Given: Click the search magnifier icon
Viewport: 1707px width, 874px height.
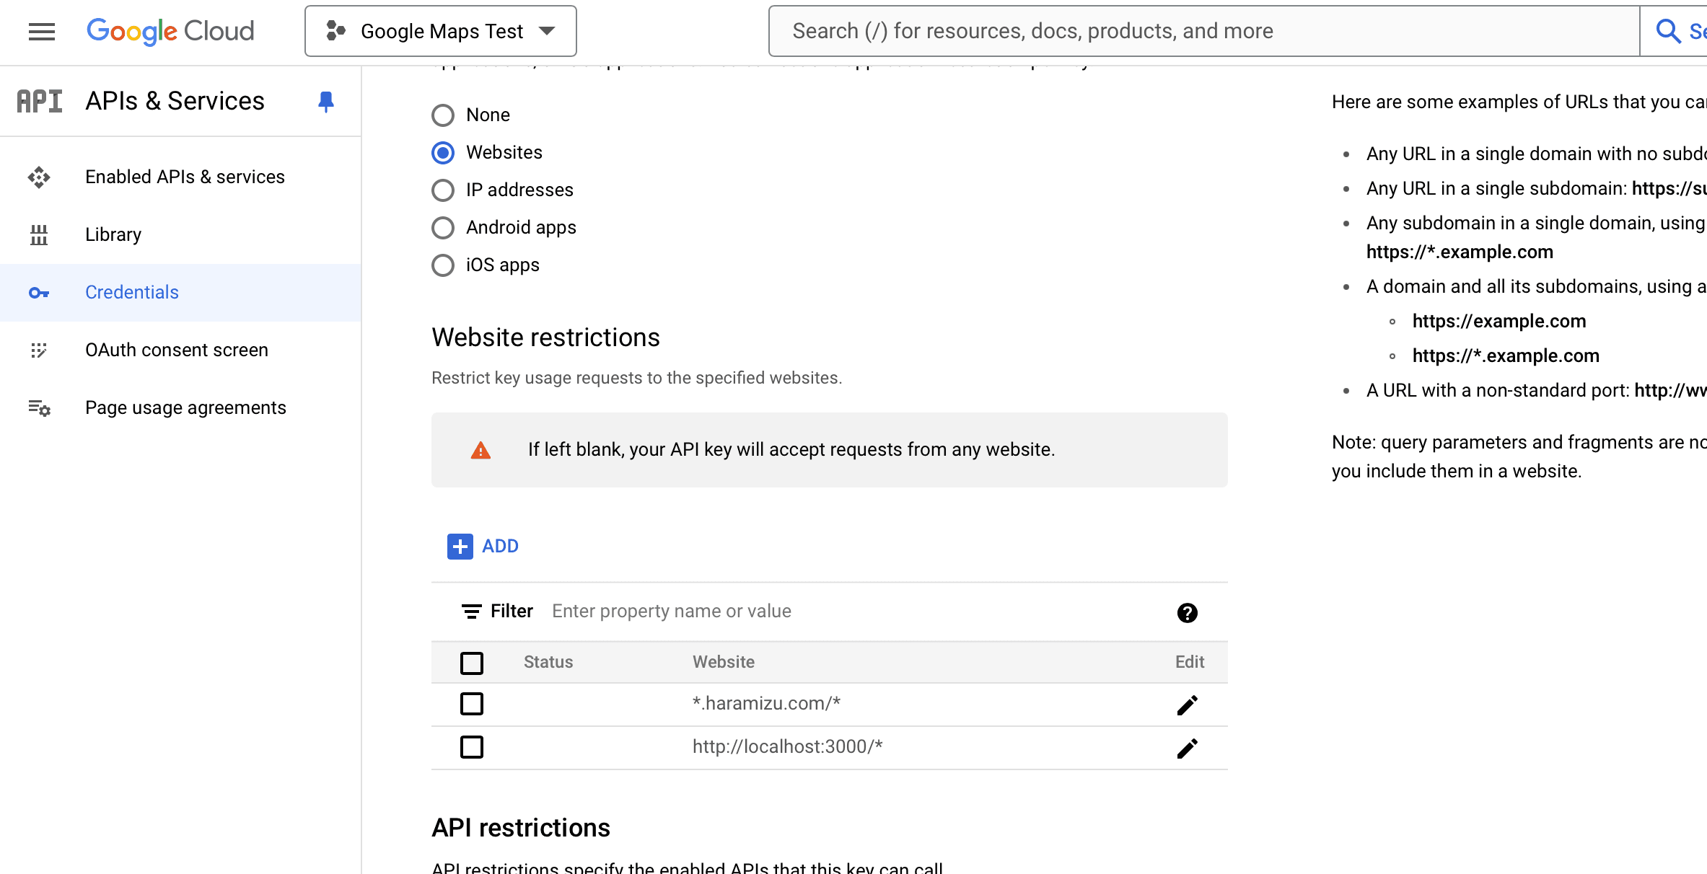Looking at the screenshot, I should [x=1668, y=31].
